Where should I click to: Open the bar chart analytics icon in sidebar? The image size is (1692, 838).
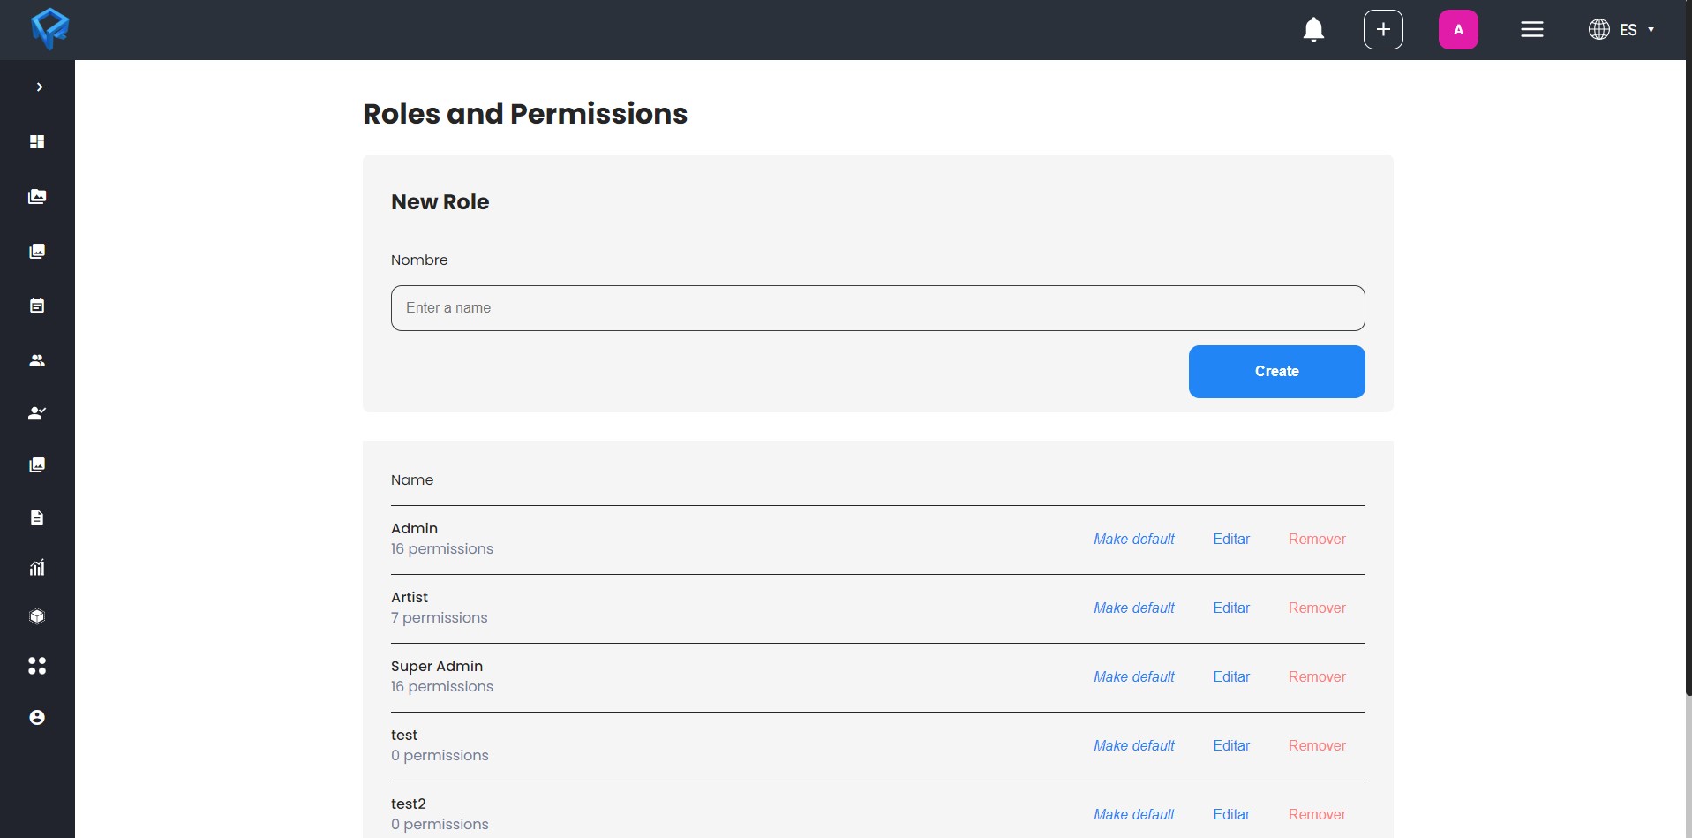[37, 567]
